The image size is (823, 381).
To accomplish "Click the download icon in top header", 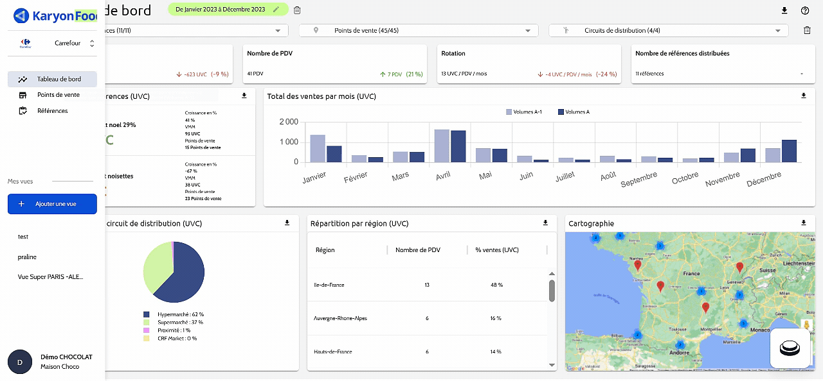I will point(784,10).
